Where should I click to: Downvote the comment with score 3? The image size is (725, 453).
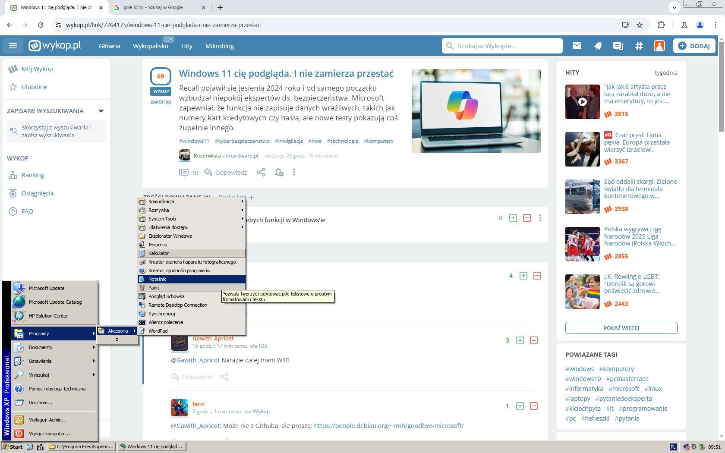tap(533, 340)
